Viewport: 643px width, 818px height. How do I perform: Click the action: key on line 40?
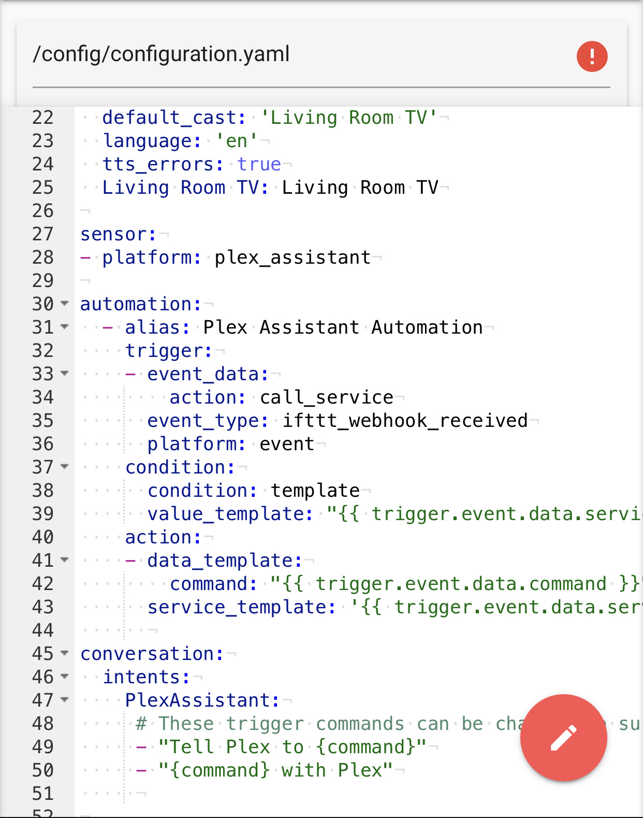[163, 537]
